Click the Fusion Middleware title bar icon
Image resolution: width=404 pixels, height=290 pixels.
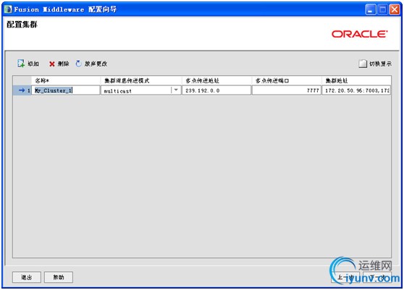click(8, 9)
